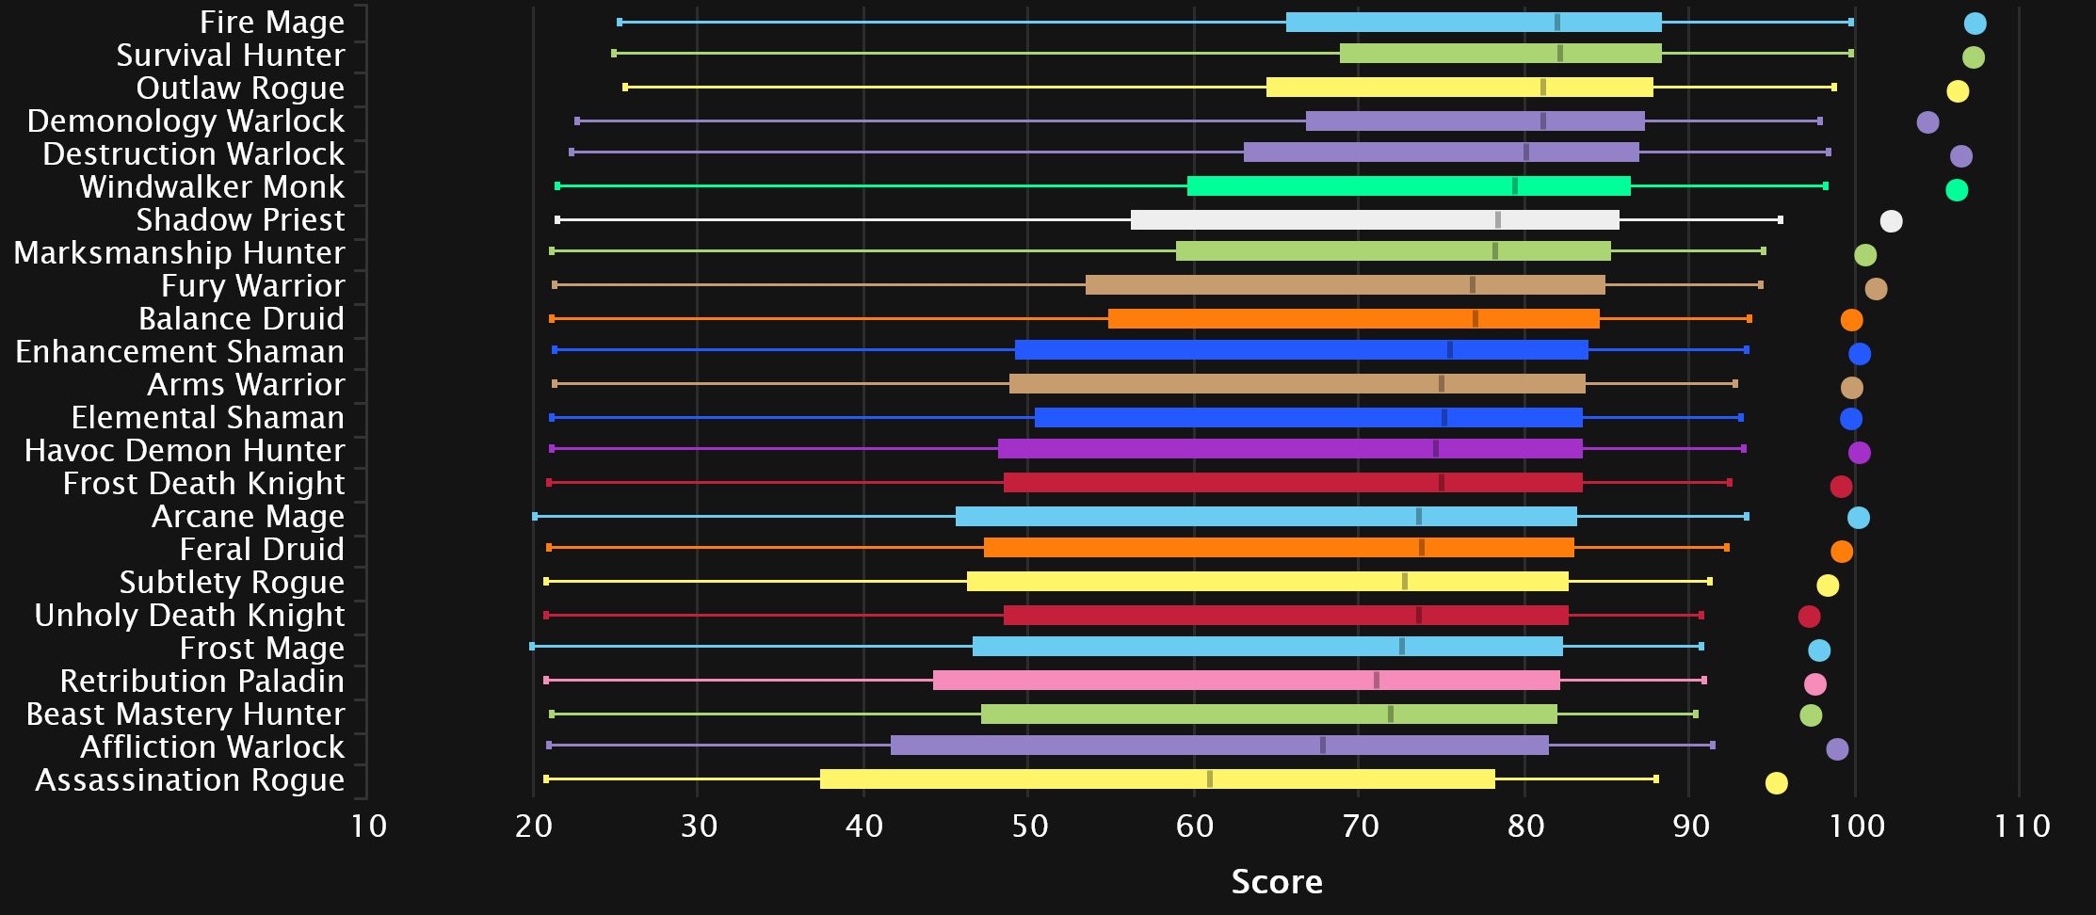Click the Fire Mage median marker
Screen dimensions: 2096x915
1556,23
